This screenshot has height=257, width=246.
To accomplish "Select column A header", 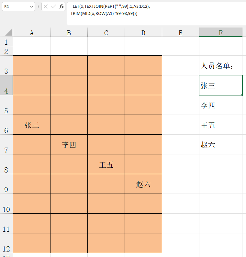I will tap(32, 32).
